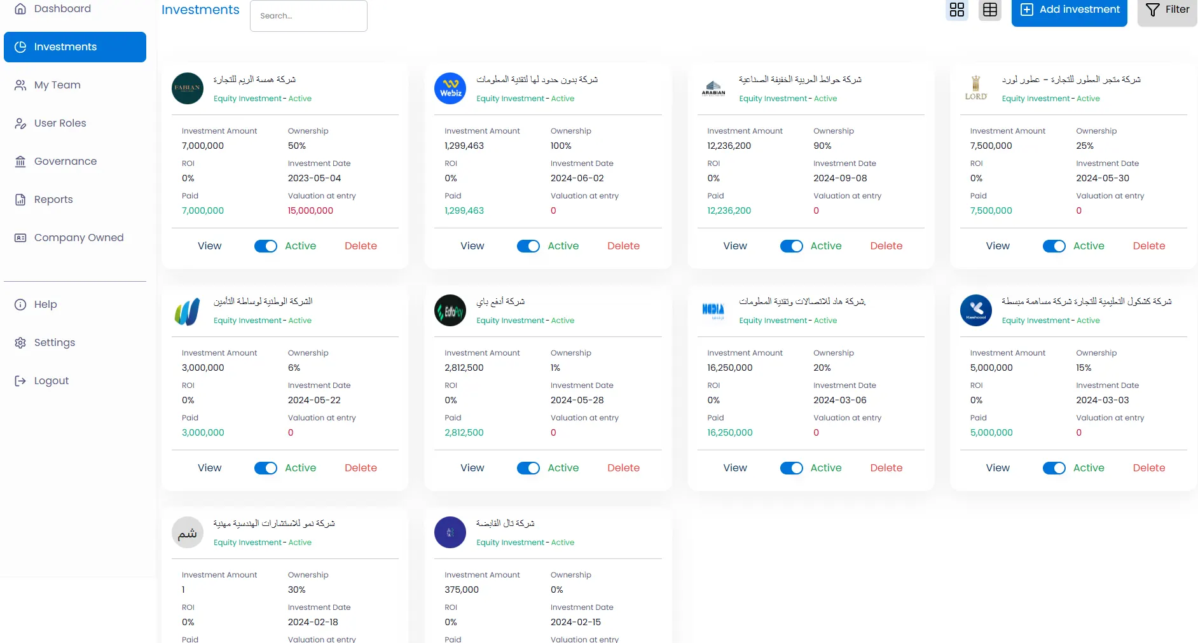View the 3,000,000 investment details
Screen dimensions: 1198x643
click(x=209, y=468)
